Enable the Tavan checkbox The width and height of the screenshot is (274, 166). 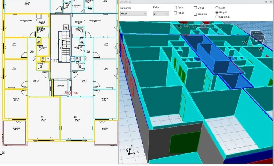point(175,8)
